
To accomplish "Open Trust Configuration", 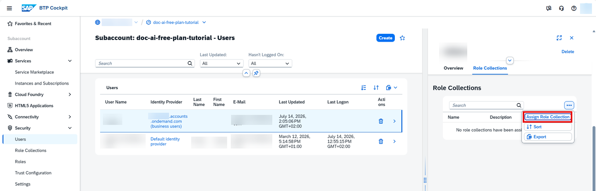I will point(33,173).
